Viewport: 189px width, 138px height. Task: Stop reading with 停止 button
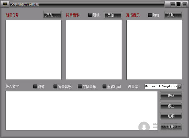coord(171,106)
